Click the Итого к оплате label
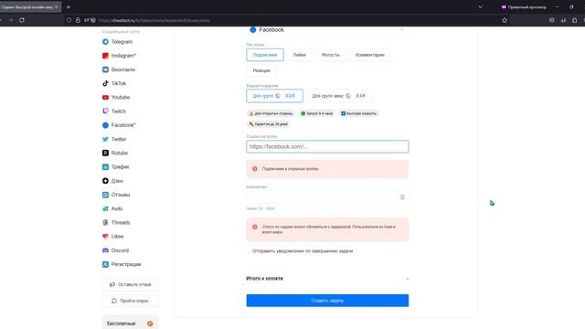Image resolution: width=585 pixels, height=329 pixels. (x=264, y=279)
